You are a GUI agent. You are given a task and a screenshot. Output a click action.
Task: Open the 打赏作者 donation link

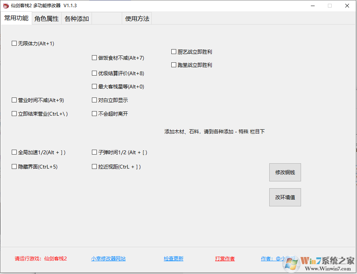click(x=225, y=259)
